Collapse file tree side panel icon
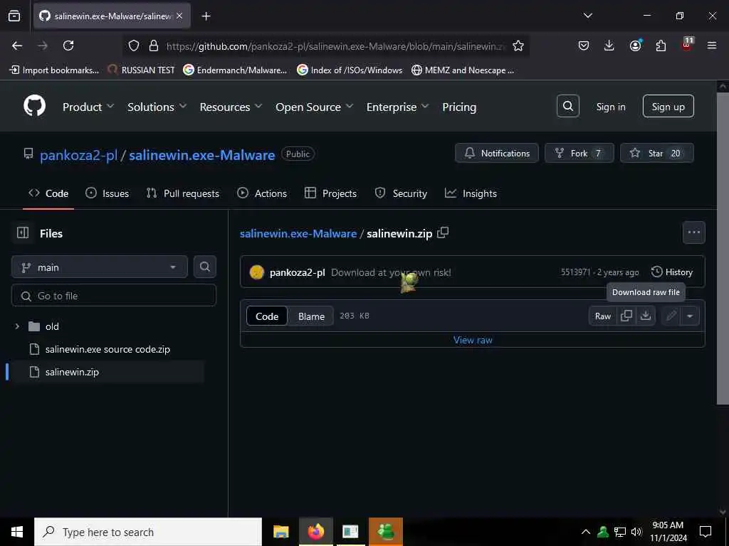This screenshot has height=546, width=729. pos(23,232)
